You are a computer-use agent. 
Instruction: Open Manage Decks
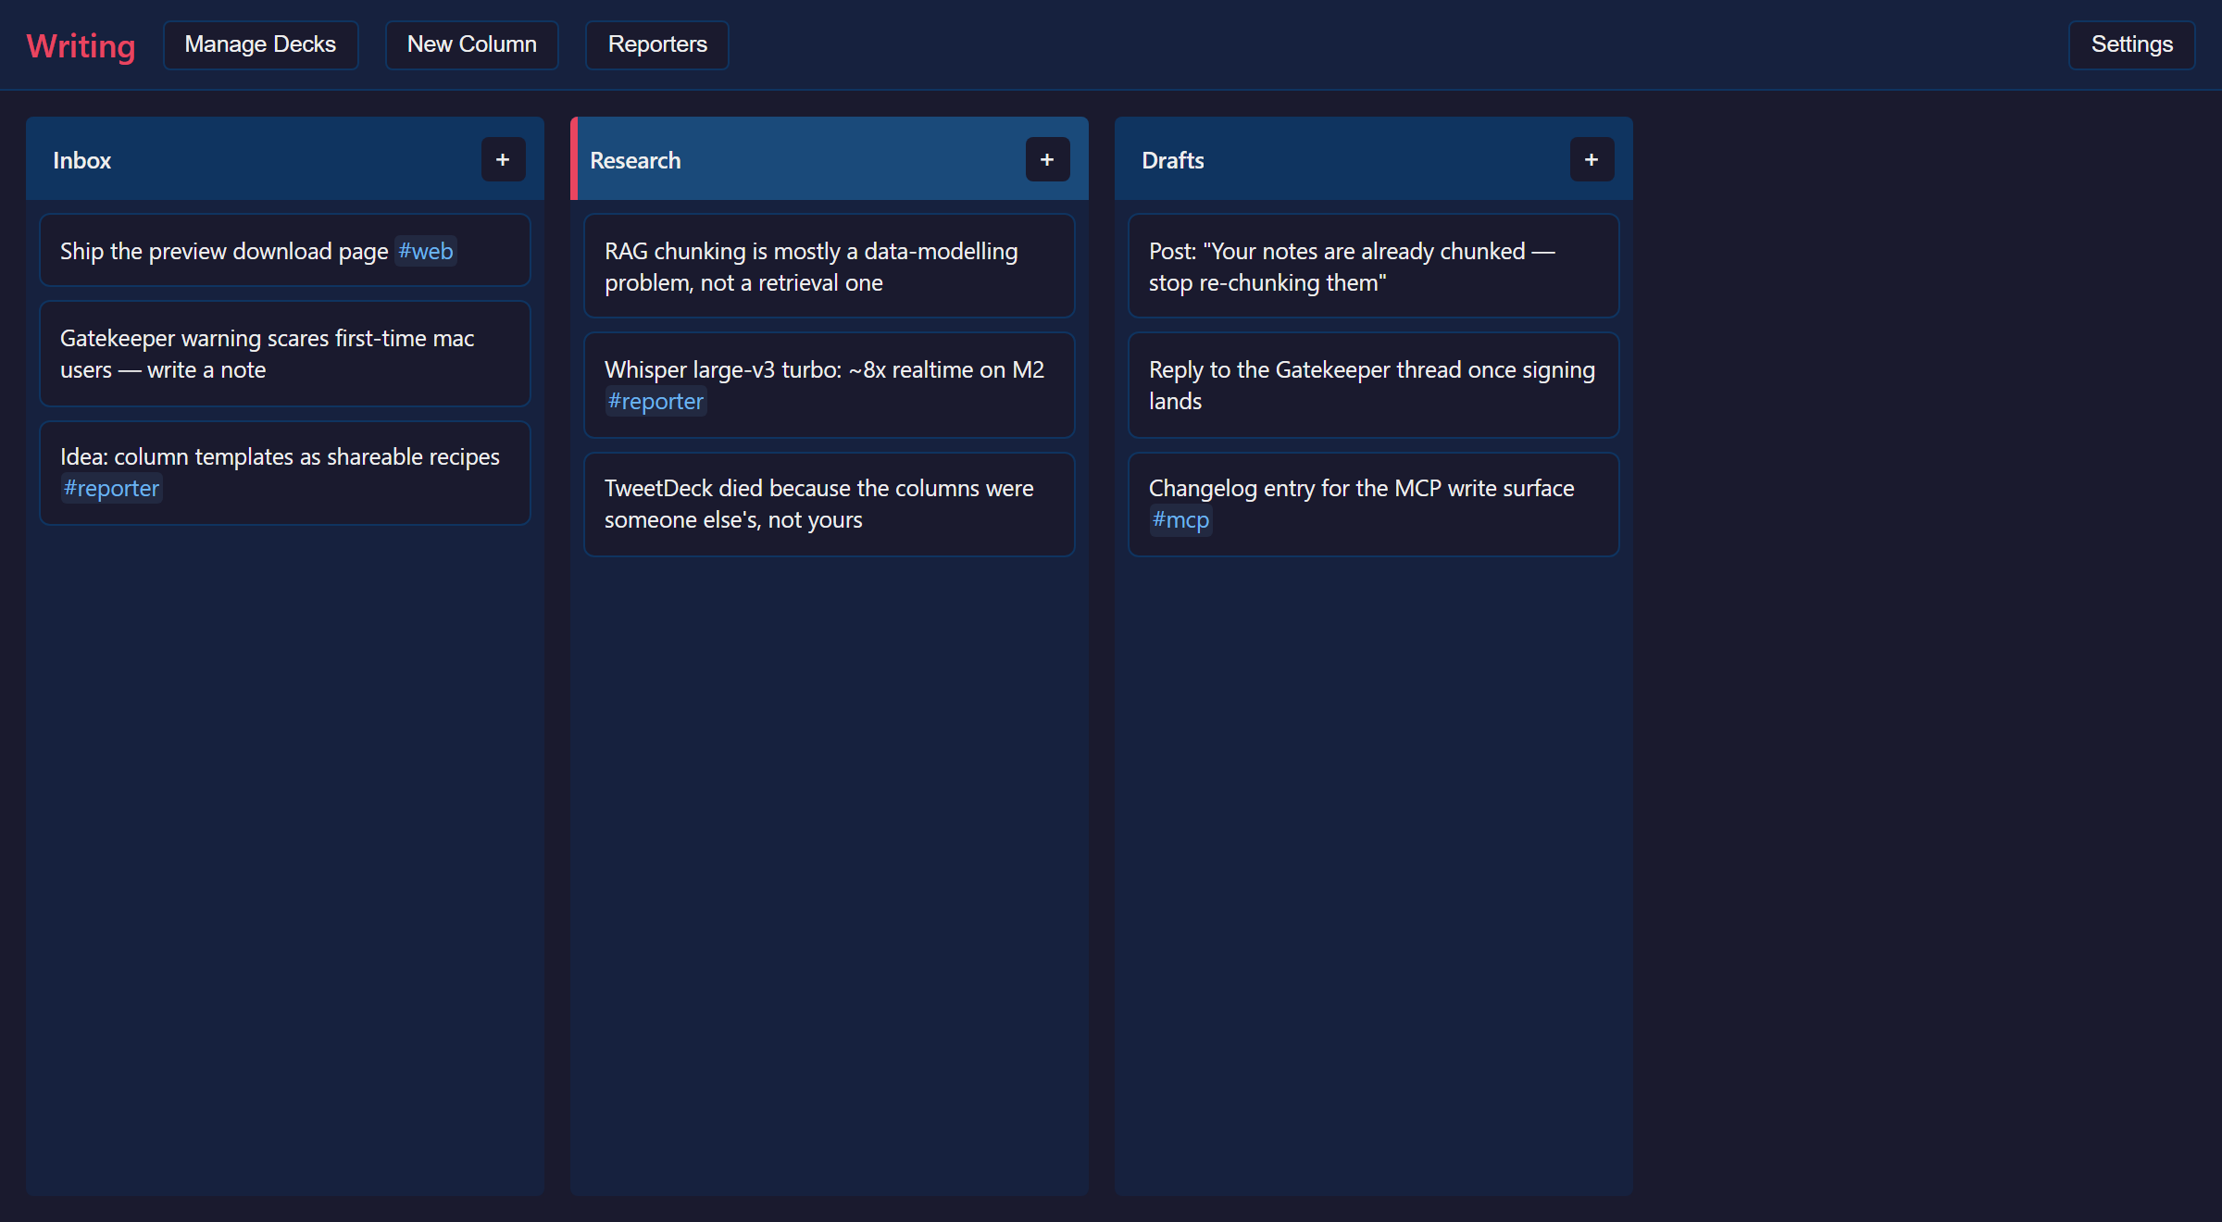pyautogui.click(x=260, y=44)
